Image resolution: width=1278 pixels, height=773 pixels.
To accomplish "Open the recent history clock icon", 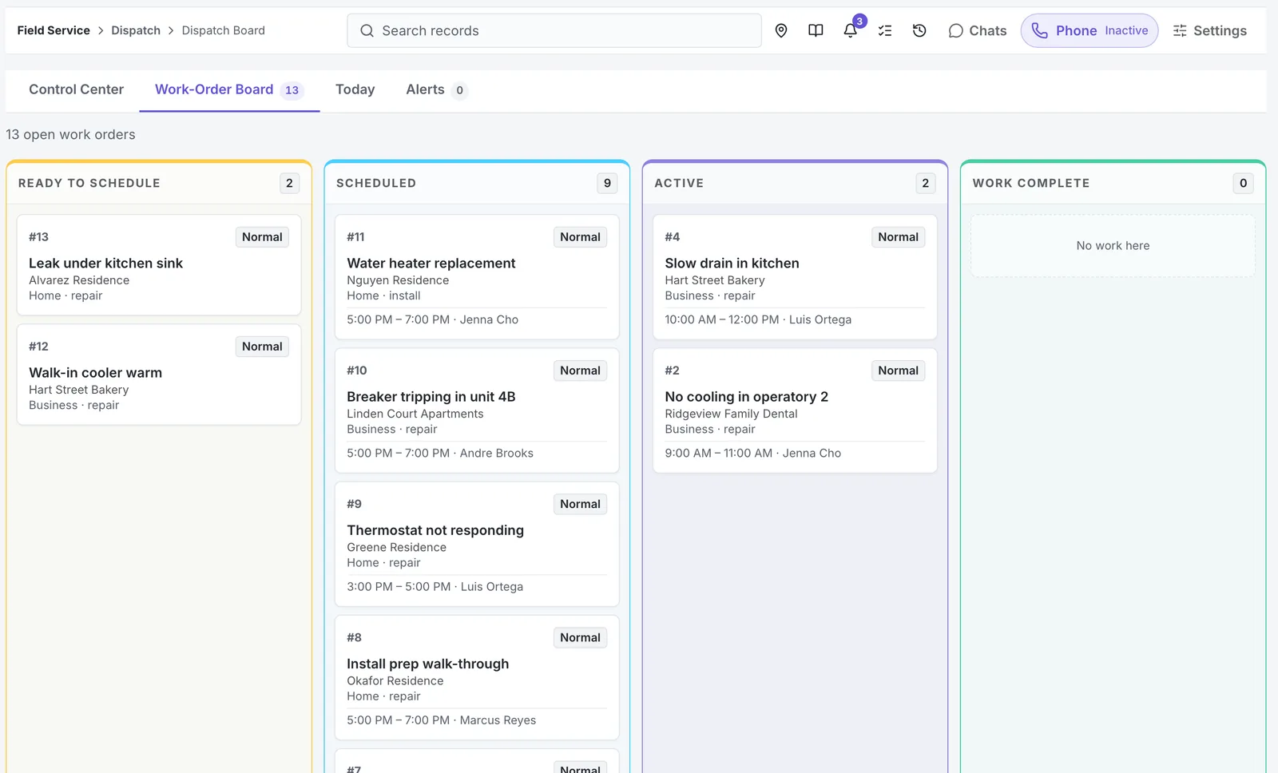I will pos(919,30).
